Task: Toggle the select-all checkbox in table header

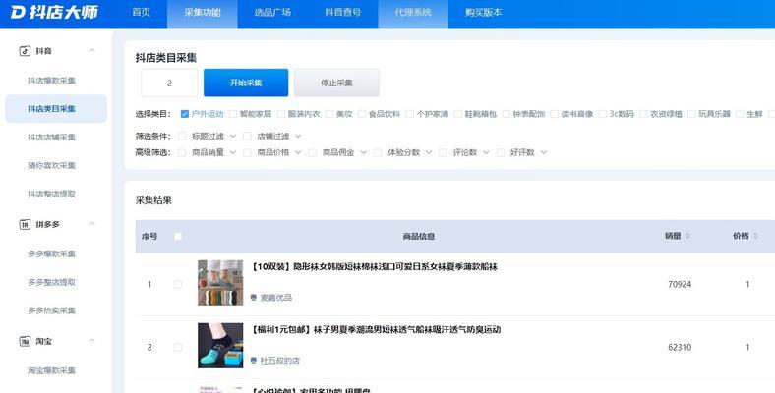Action: 178,237
